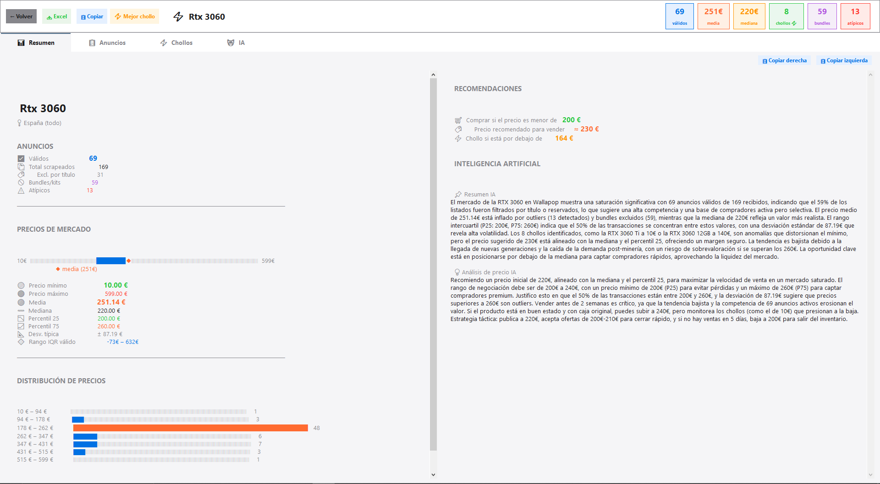Click the right panel scrollbar up arrow
The image size is (880, 484).
(x=870, y=74)
